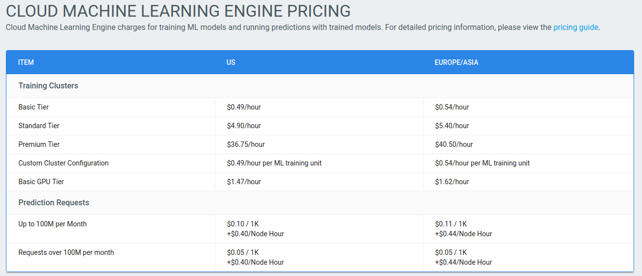Image resolution: width=642 pixels, height=276 pixels.
Task: Select the Premium Tier row label
Action: 39,144
